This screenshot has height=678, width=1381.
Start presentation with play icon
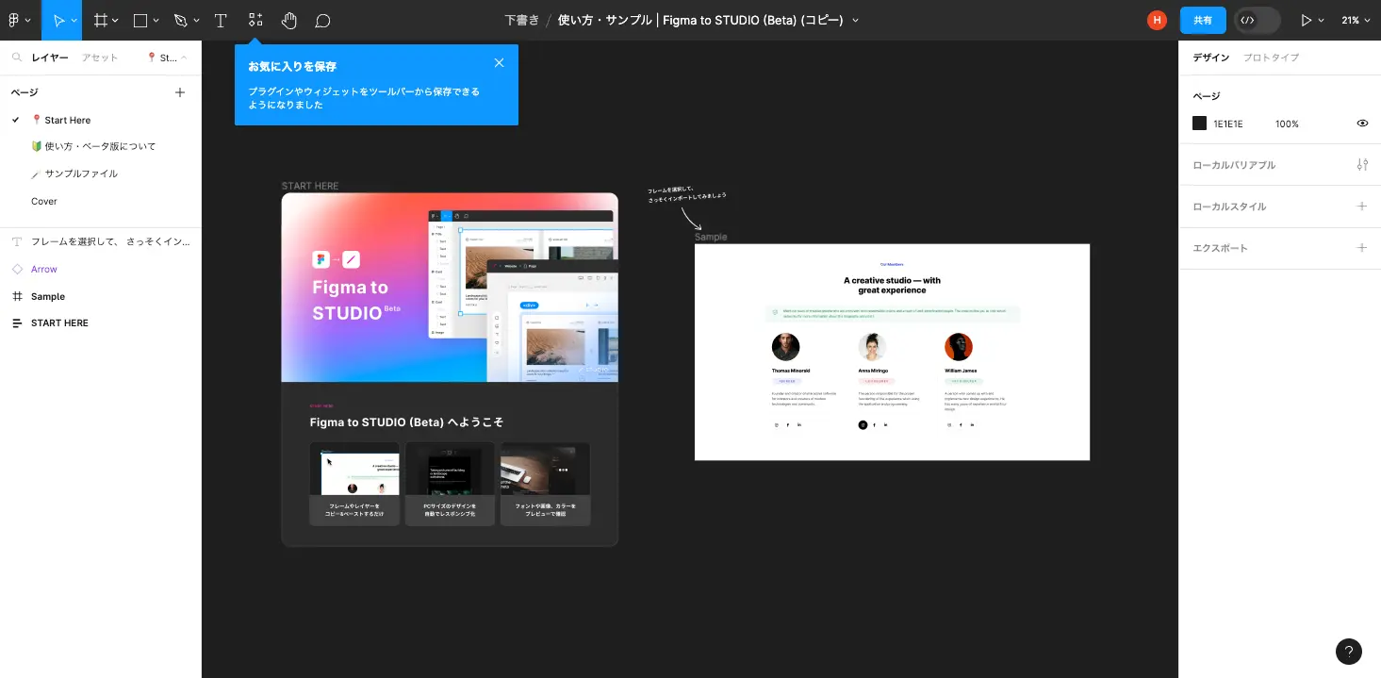pos(1306,20)
